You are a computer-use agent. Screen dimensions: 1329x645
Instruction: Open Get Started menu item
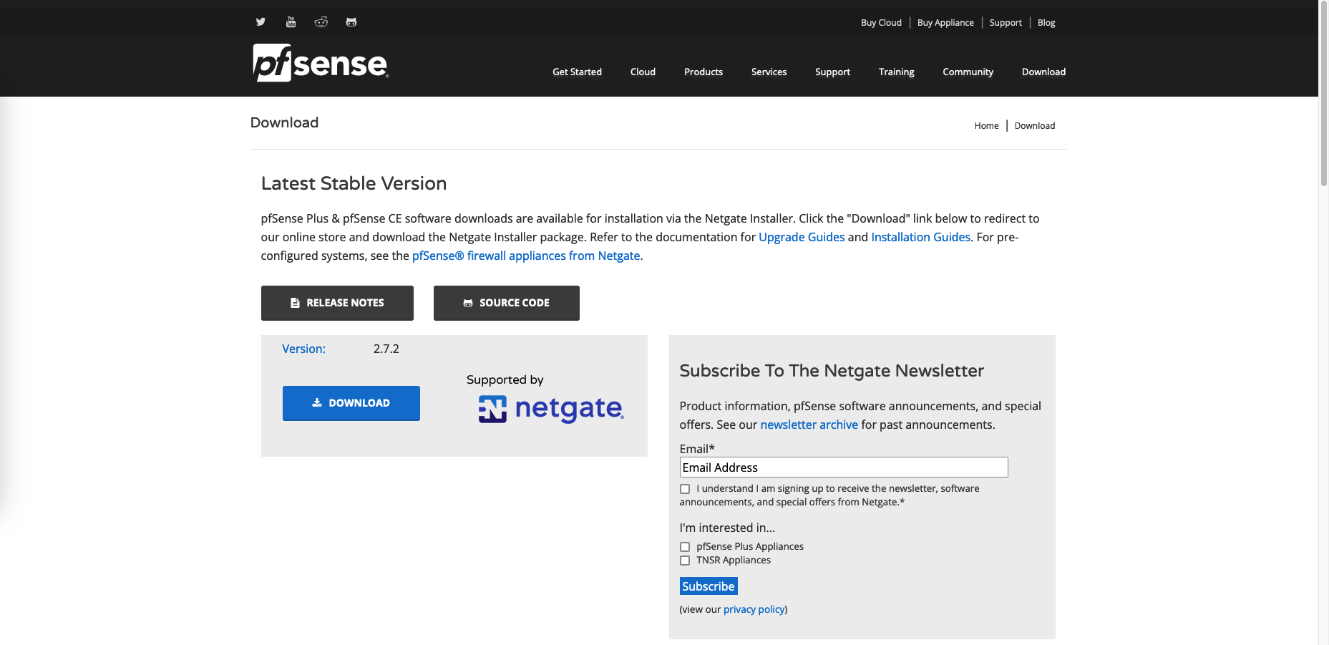tap(577, 72)
